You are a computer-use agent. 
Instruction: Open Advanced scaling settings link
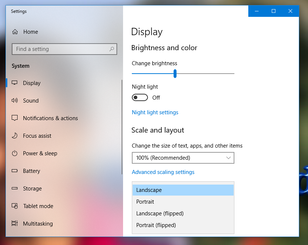(x=163, y=172)
